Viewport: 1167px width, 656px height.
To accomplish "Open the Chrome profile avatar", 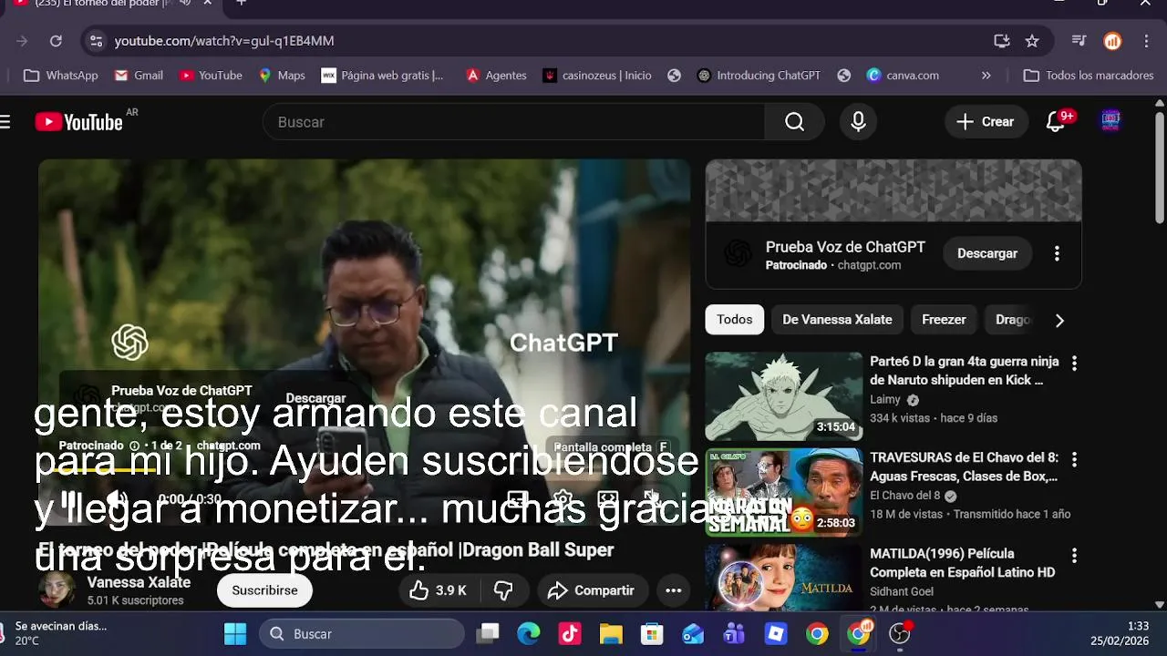I will [1112, 41].
